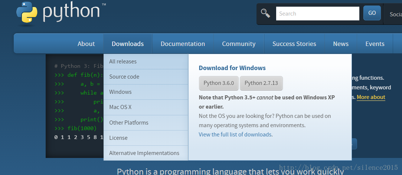
Task: Choose Windows in the Downloads submenu
Action: click(146, 92)
